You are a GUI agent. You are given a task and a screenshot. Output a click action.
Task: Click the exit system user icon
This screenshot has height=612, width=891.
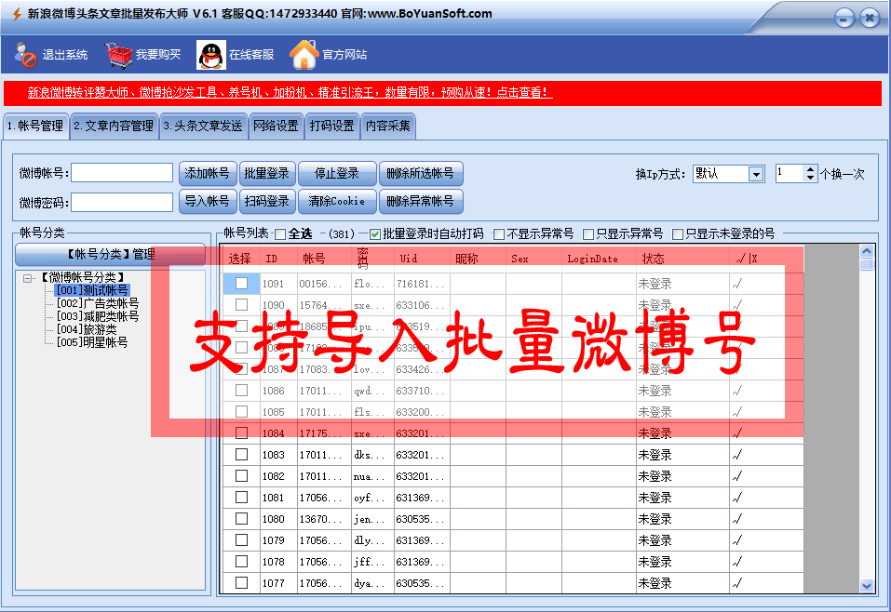point(25,55)
